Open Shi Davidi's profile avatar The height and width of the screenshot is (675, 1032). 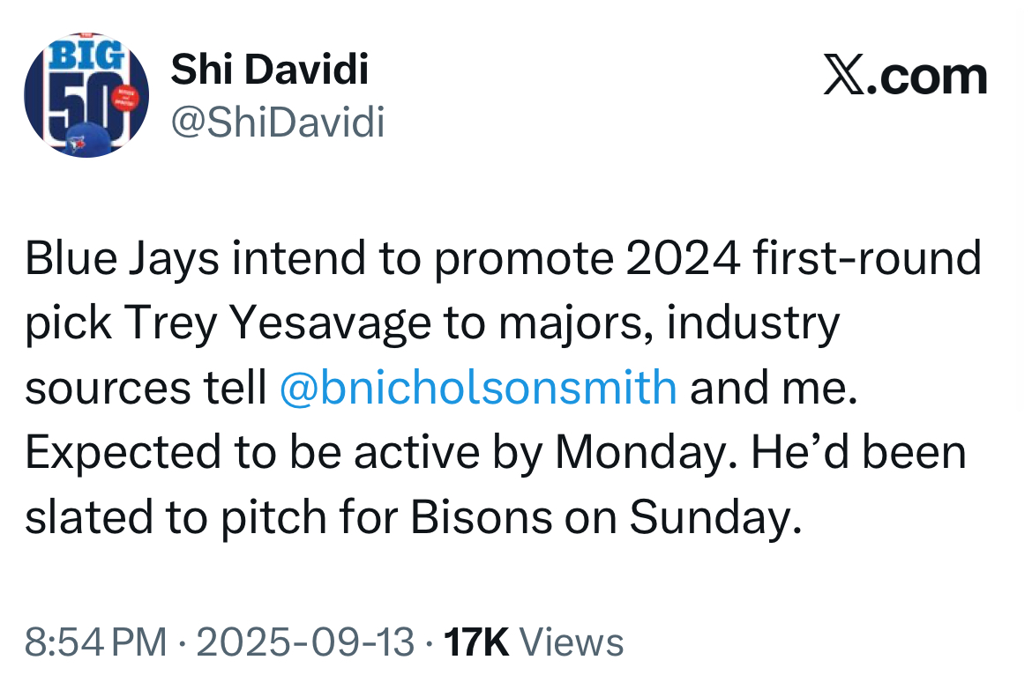86,94
